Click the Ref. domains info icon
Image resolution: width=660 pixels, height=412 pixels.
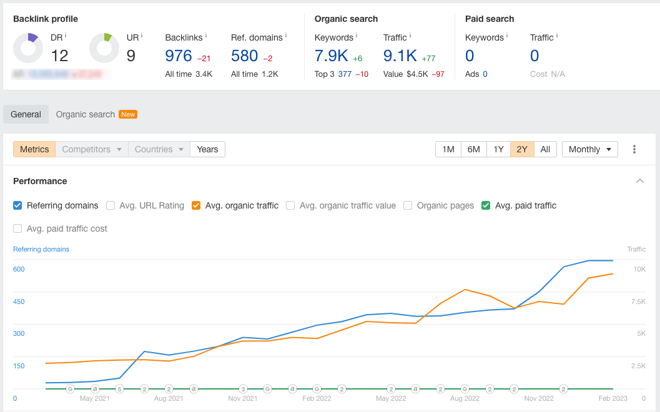click(x=286, y=36)
